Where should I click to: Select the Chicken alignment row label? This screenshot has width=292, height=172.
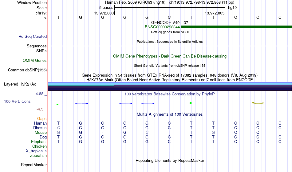point(39,146)
